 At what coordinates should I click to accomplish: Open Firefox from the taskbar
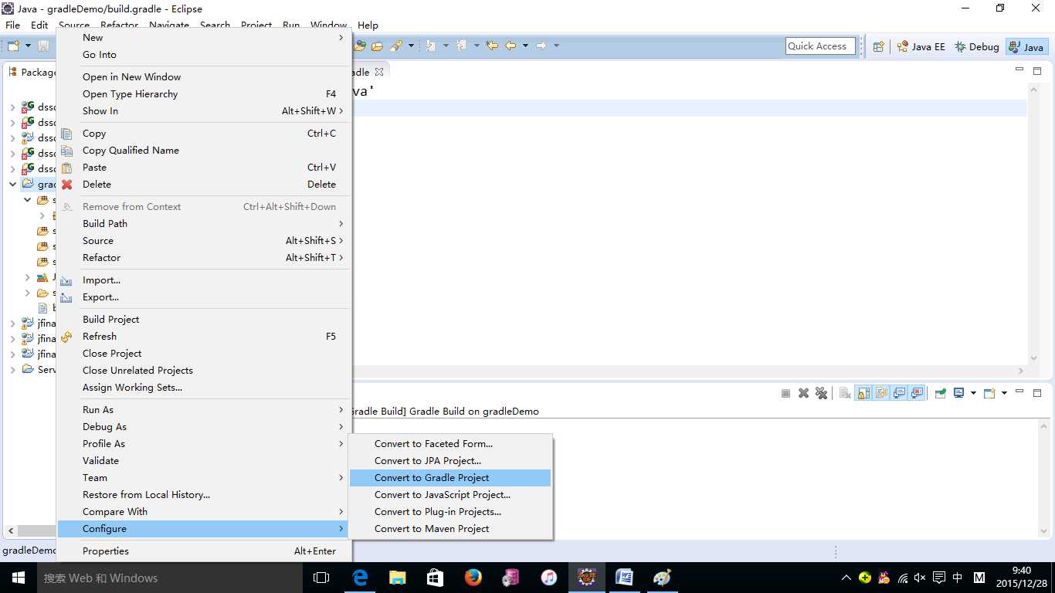pyautogui.click(x=473, y=578)
